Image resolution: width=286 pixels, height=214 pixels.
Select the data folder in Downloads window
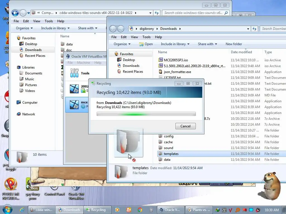[x=167, y=160]
